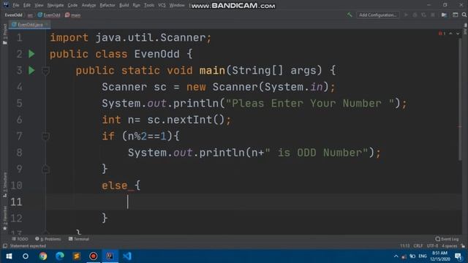Open file encoding UTF-8 selector
The image size is (468, 263).
click(432, 246)
